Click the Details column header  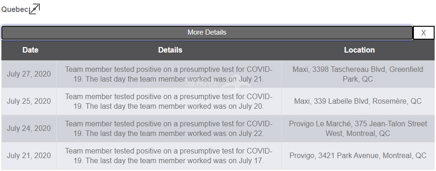pos(170,50)
